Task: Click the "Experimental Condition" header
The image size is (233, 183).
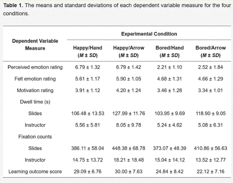Action: (x=149, y=34)
